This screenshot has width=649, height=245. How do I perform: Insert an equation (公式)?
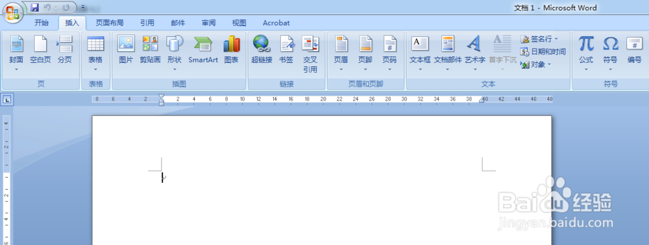[x=586, y=54]
